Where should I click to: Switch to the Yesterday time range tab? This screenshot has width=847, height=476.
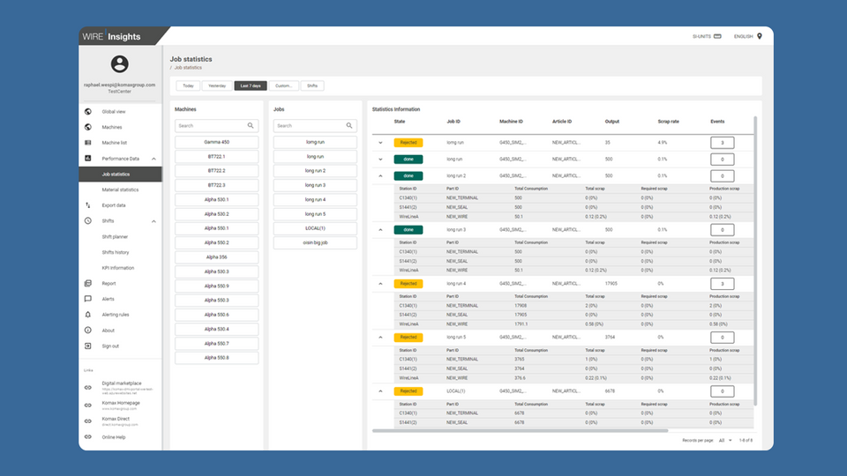tap(217, 86)
